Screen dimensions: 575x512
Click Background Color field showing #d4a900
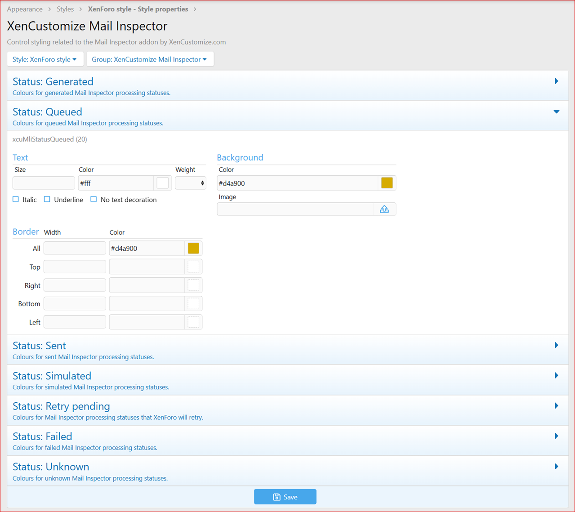click(x=297, y=183)
